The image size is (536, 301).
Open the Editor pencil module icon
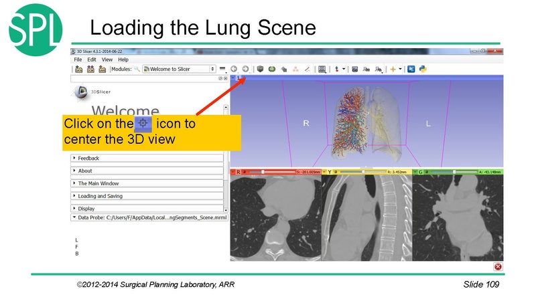(x=308, y=70)
